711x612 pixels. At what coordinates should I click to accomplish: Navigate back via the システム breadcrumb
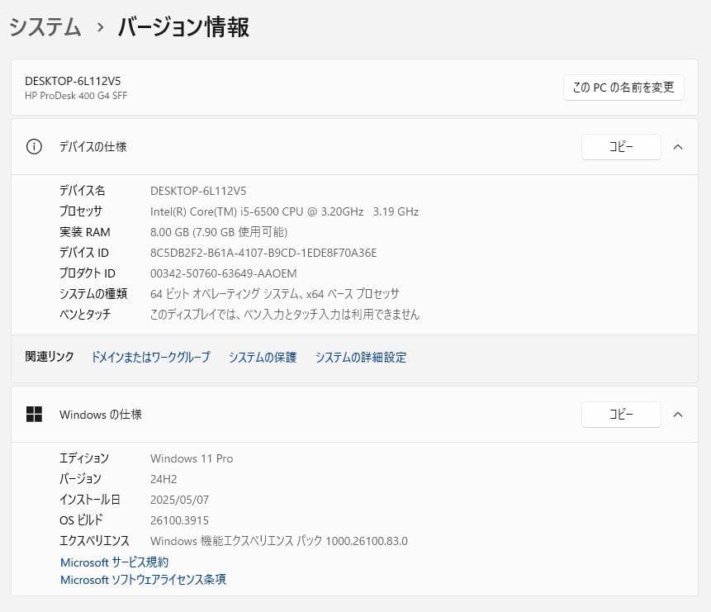tap(45, 27)
